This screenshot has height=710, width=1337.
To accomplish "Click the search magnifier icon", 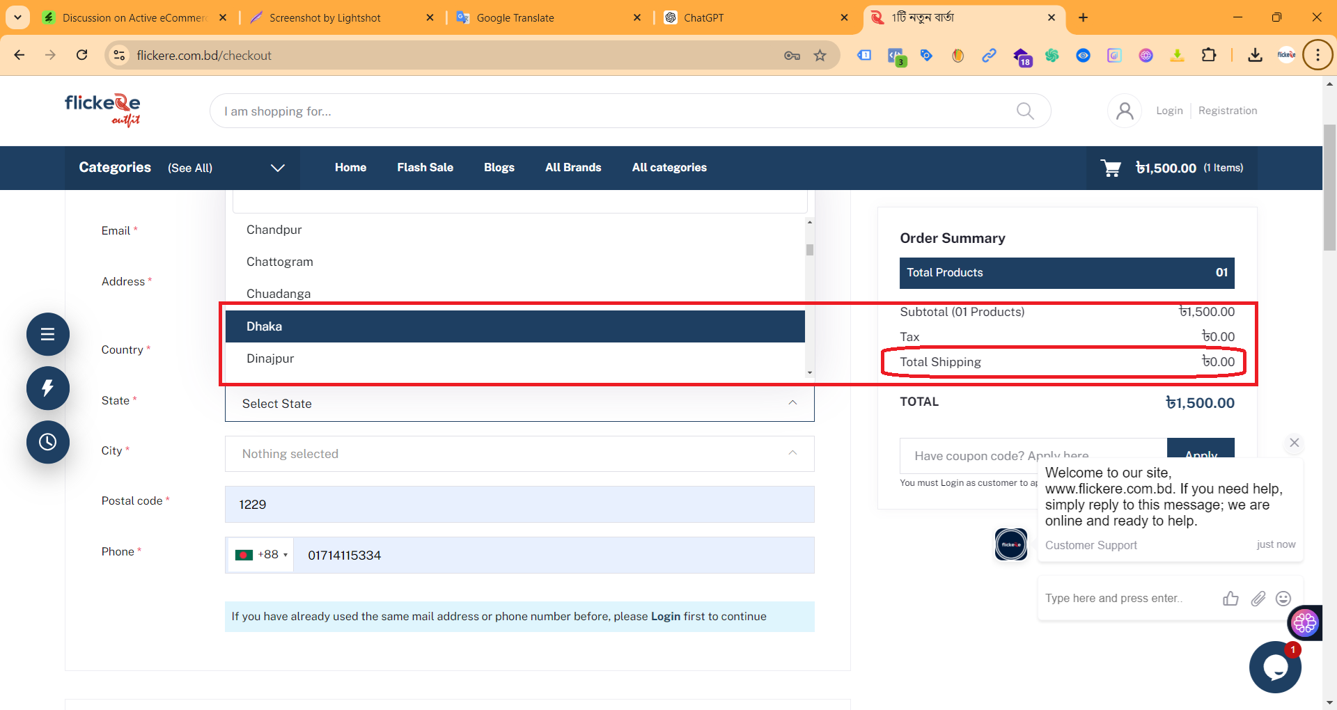I will pyautogui.click(x=1025, y=111).
